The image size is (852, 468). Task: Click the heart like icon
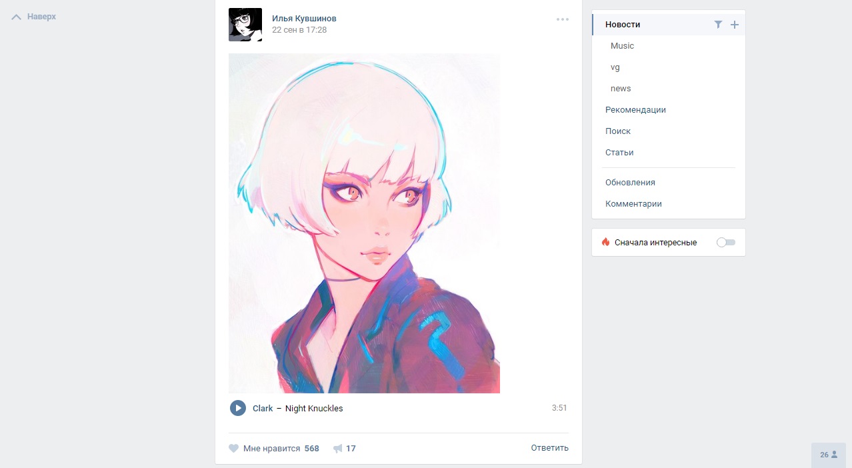233,449
